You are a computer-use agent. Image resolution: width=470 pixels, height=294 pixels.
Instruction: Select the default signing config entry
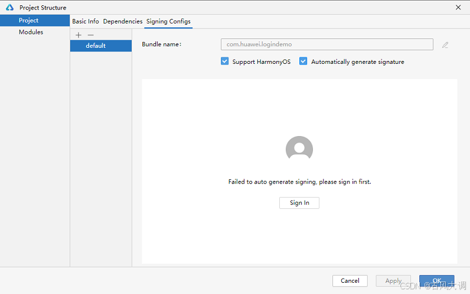pyautogui.click(x=101, y=46)
